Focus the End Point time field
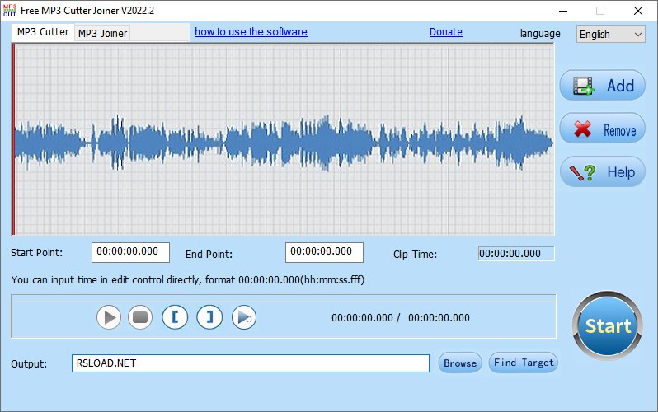Image resolution: width=658 pixels, height=412 pixels. point(324,252)
